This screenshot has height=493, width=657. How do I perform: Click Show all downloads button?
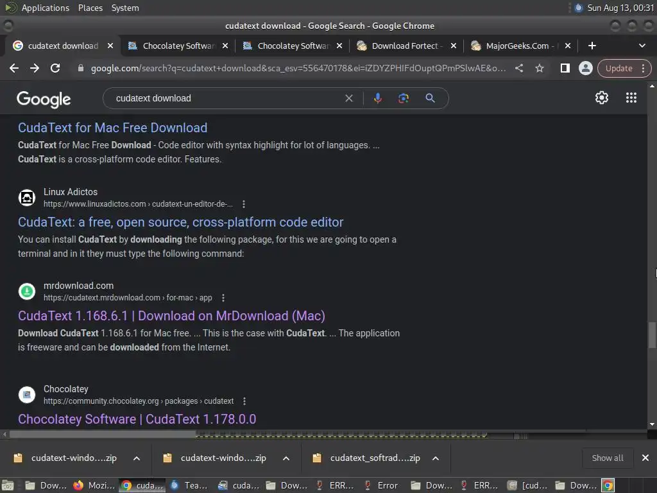(x=607, y=458)
